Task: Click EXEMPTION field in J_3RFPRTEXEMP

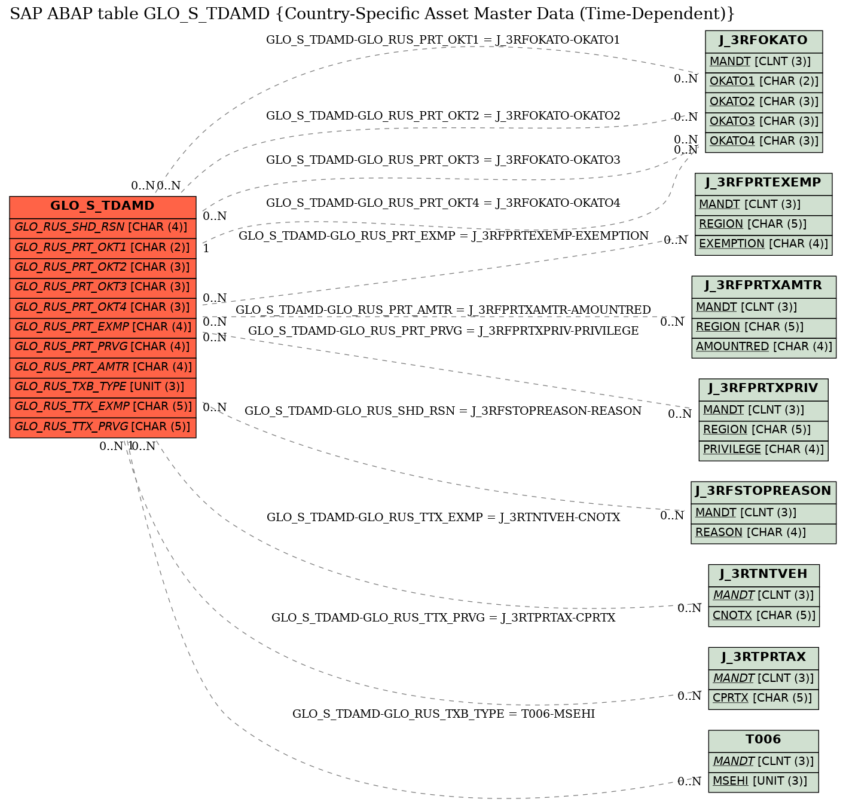Action: tap(763, 244)
